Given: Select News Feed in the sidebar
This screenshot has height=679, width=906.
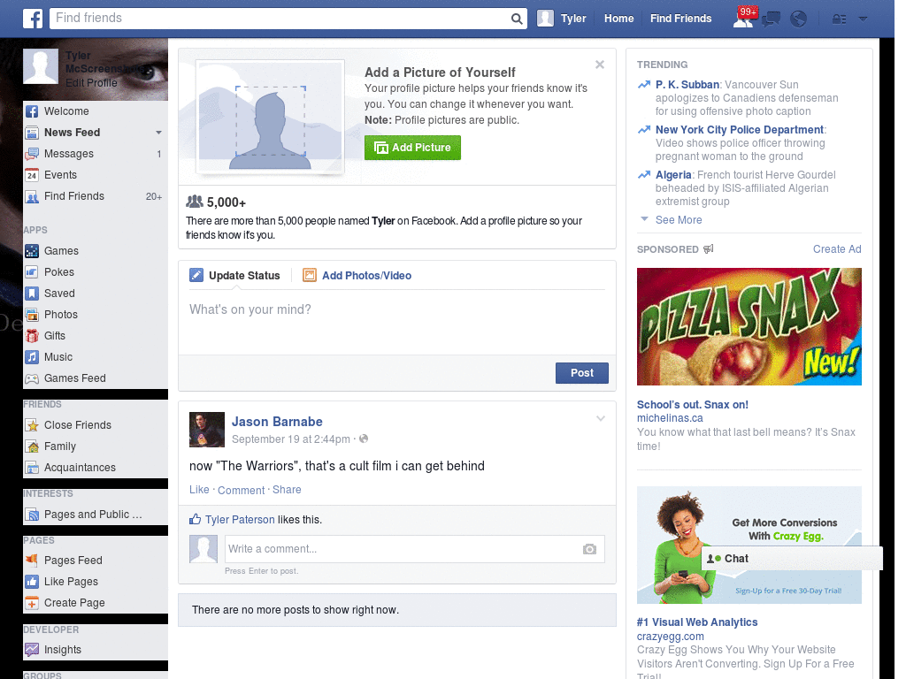Looking at the screenshot, I should point(73,133).
